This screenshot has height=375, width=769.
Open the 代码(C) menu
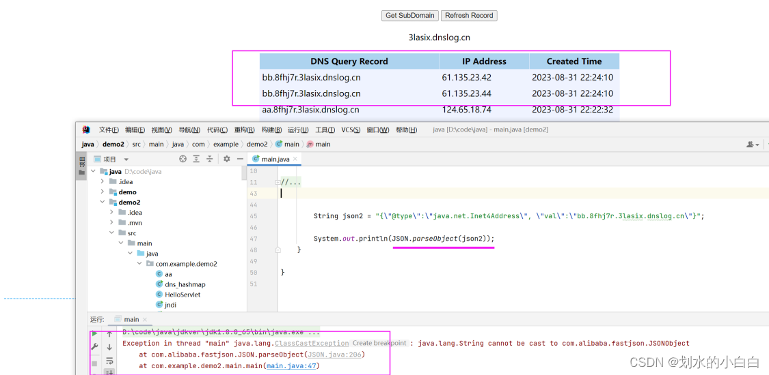[217, 130]
